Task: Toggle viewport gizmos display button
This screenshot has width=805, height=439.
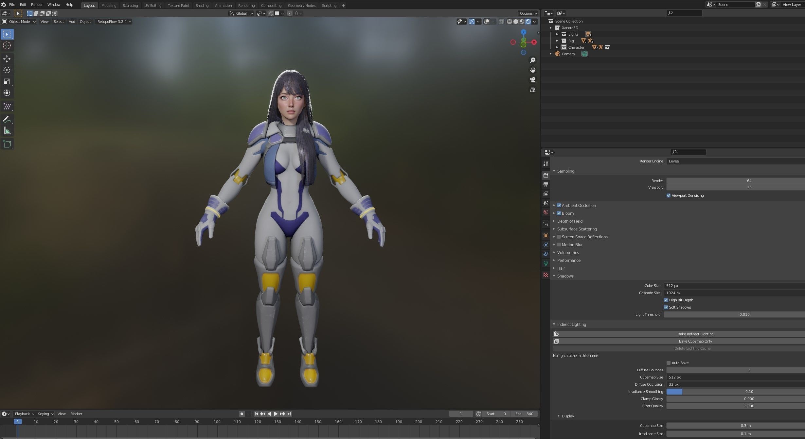Action: tap(472, 22)
